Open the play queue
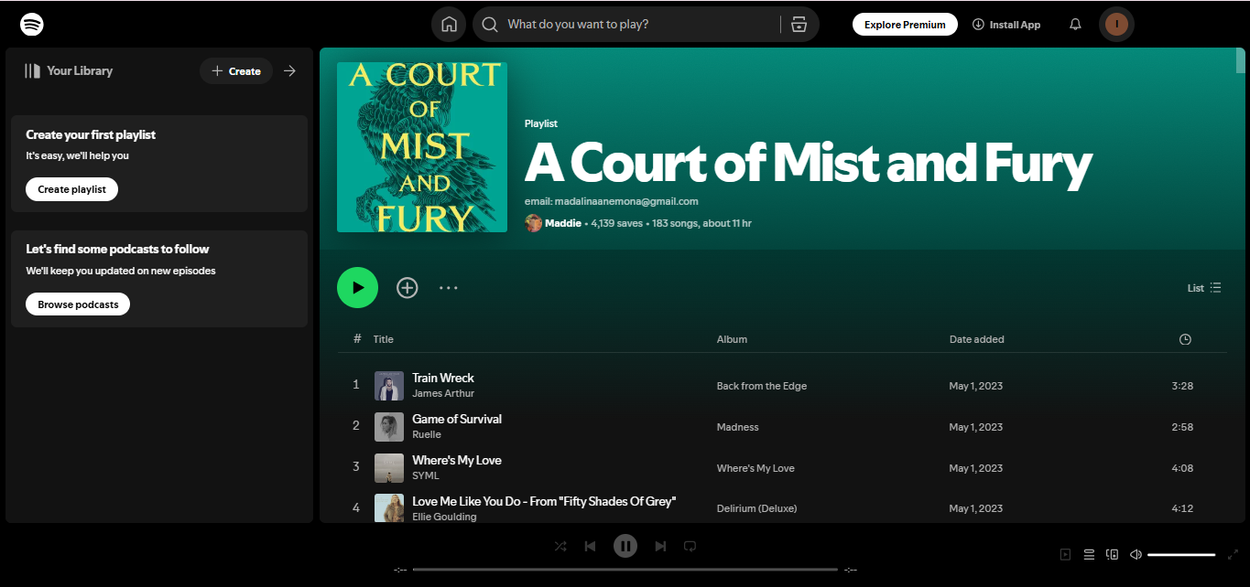 pyautogui.click(x=1089, y=554)
